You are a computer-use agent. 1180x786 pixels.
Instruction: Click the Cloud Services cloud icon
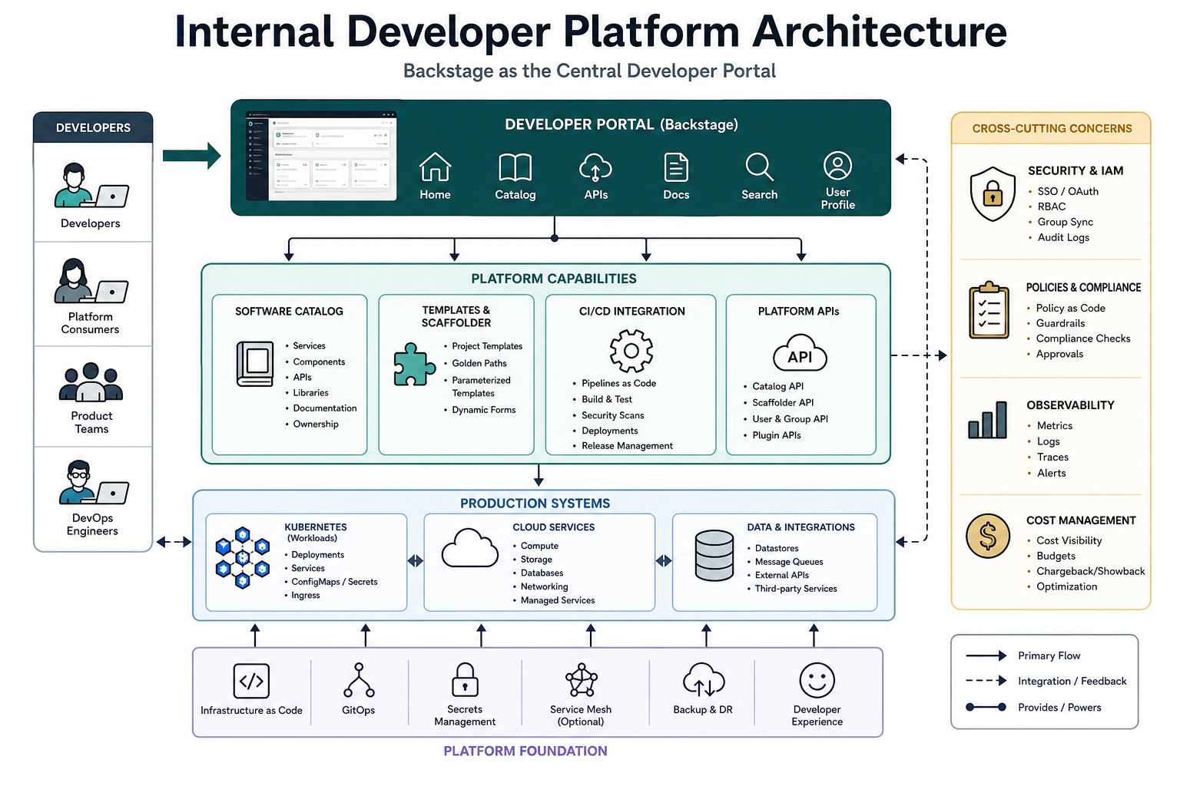470,548
